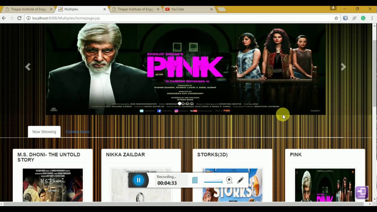Open Nikka Zaildar movie poster
This screenshot has width=377, height=212.
[x=141, y=185]
